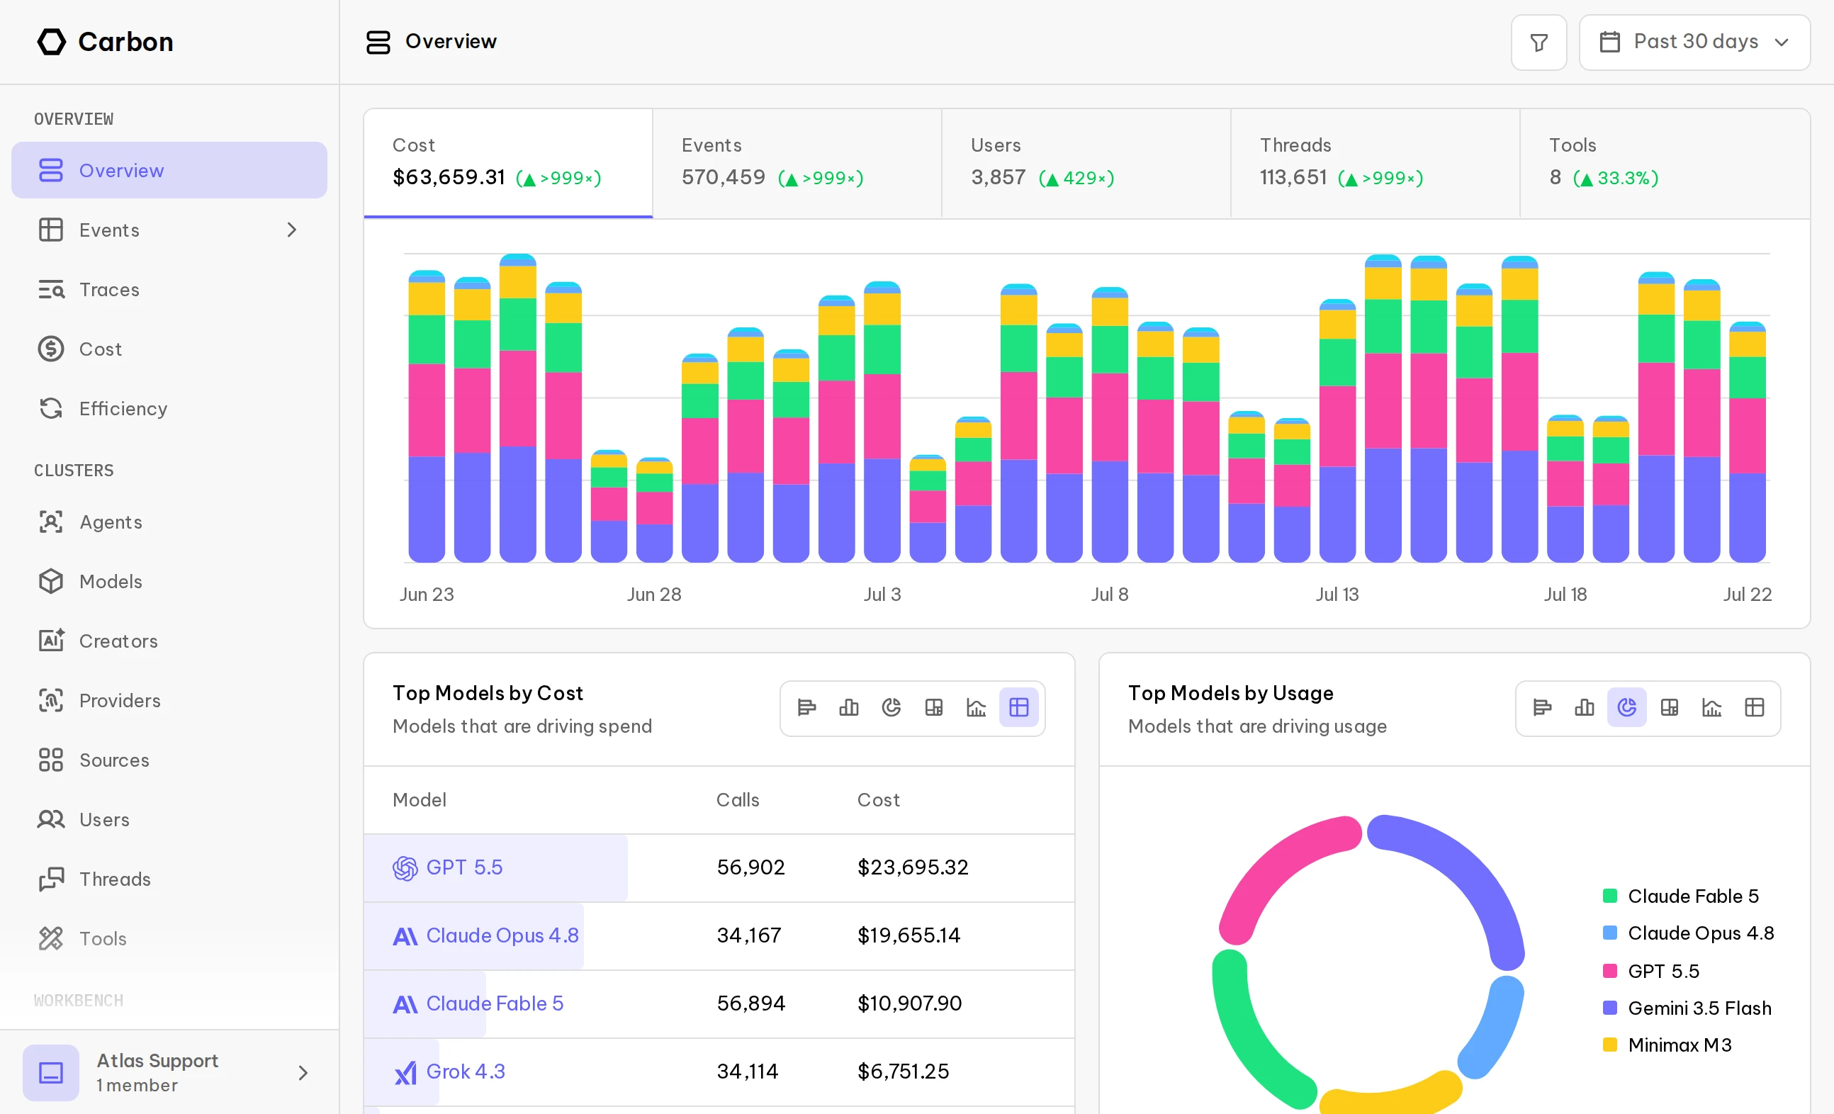Click the Users people icon
The height and width of the screenshot is (1114, 1834).
pyautogui.click(x=50, y=819)
